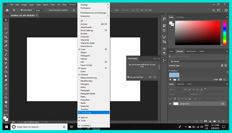This screenshot has height=133, width=232.
Task: Select the Eyedropper tool
Action: tap(6, 46)
